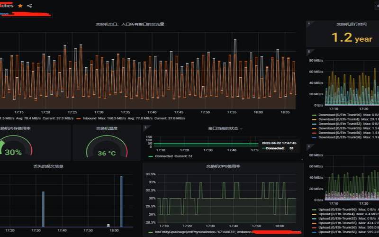Click Inbound Max: 160.5 MB/s legend value
379x237 pixels.
pos(112,118)
